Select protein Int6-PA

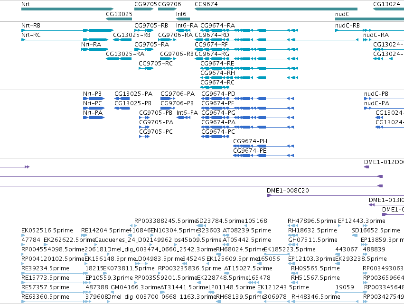(187, 113)
